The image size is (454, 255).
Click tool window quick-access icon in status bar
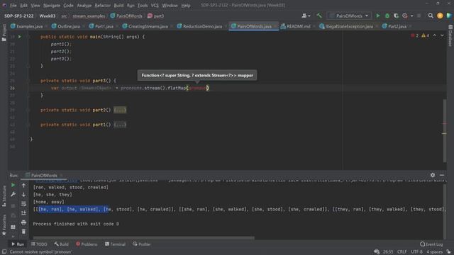pos(4,252)
